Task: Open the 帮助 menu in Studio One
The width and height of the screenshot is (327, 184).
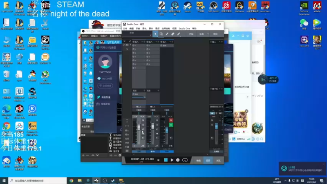Action: [x=194, y=29]
